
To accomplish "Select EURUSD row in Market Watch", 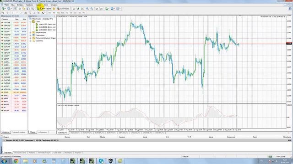I will [14, 29].
